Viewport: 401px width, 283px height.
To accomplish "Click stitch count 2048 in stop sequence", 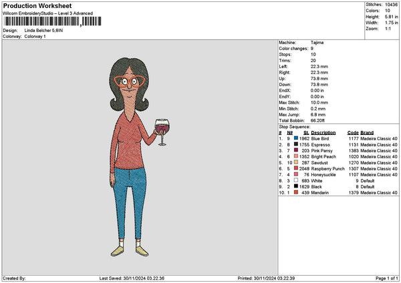I will pyautogui.click(x=304, y=169).
